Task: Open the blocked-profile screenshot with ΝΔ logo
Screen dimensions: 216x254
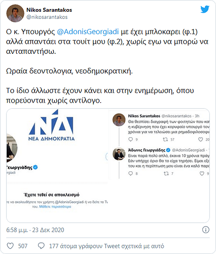Action: [x=57, y=166]
